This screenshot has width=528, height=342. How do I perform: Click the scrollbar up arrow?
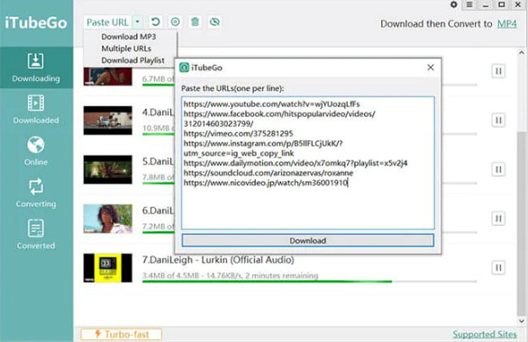tap(522, 53)
